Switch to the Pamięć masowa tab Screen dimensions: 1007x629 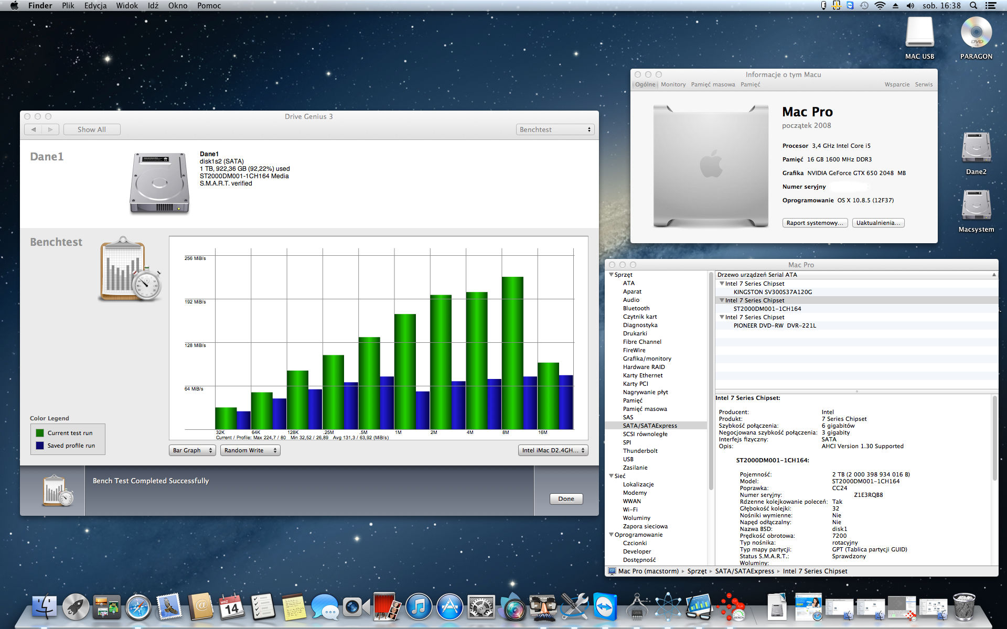click(713, 84)
